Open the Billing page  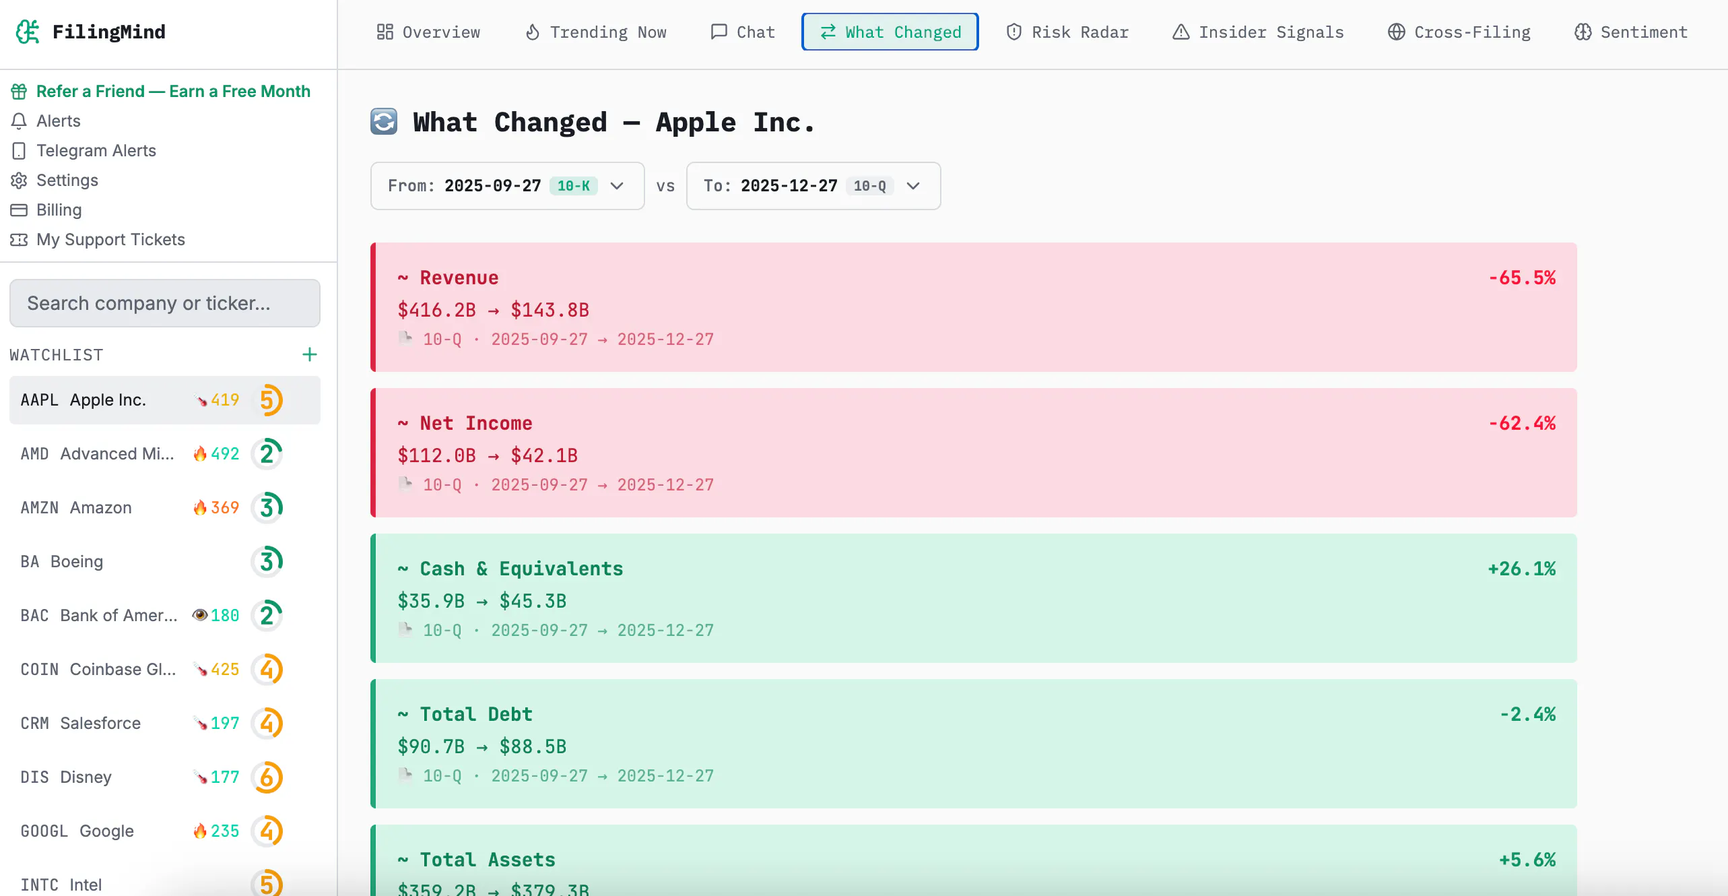click(46, 210)
